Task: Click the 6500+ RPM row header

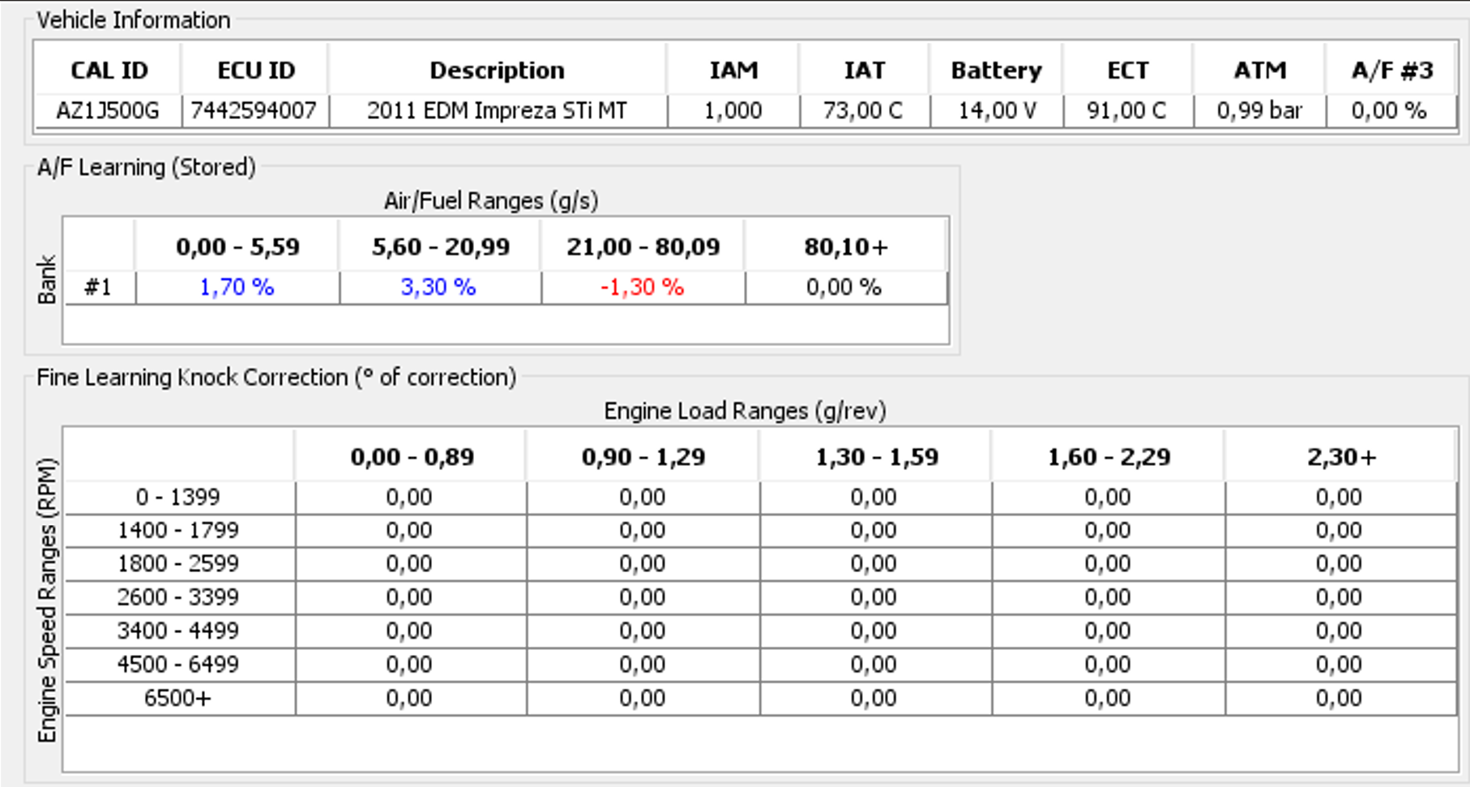Action: point(178,698)
